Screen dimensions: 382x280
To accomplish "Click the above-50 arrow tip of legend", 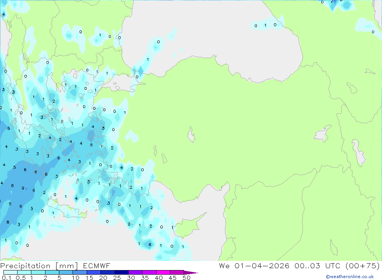I will (x=191, y=272).
